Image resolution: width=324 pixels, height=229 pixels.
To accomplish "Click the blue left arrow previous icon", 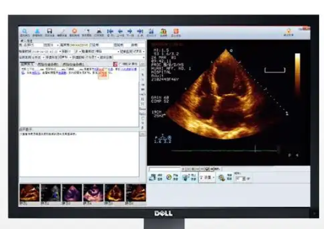I will (x=120, y=31).
